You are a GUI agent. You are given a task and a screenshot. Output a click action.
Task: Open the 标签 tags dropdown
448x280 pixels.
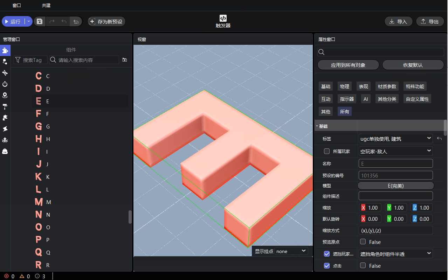[x=395, y=139]
